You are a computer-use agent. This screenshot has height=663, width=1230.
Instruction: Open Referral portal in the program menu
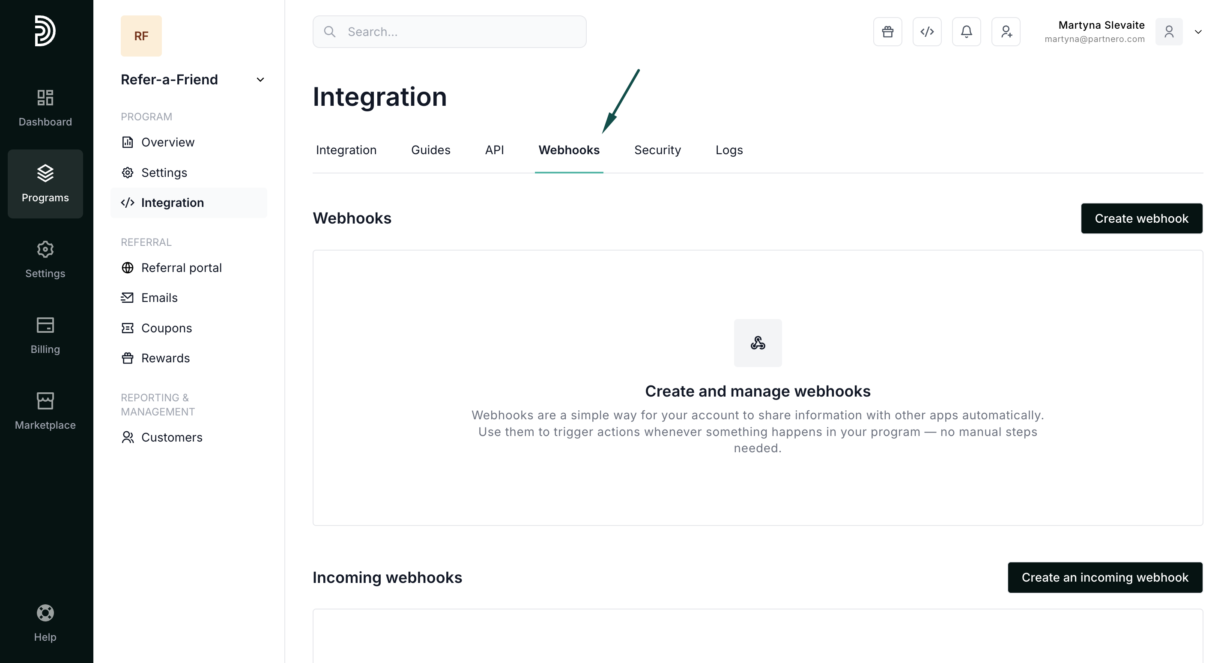(x=181, y=268)
